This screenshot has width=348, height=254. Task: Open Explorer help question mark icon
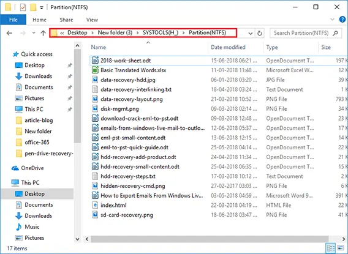[342, 20]
